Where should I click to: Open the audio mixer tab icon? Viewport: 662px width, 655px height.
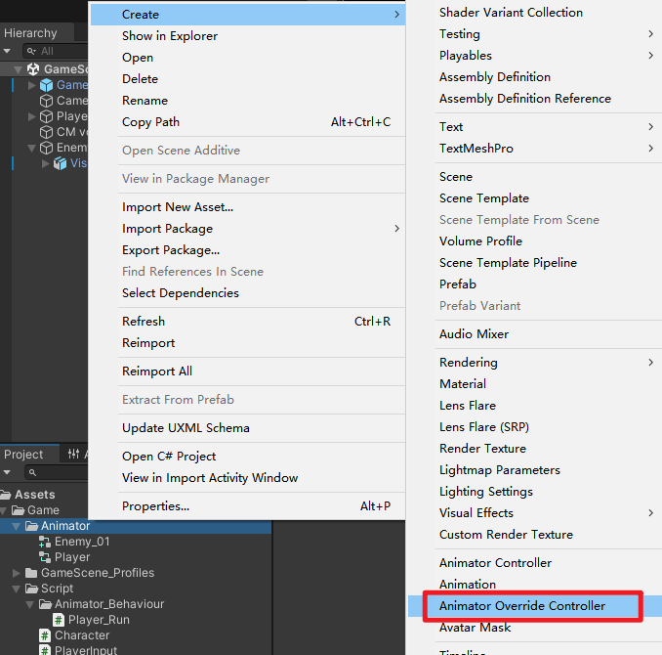coord(74,454)
